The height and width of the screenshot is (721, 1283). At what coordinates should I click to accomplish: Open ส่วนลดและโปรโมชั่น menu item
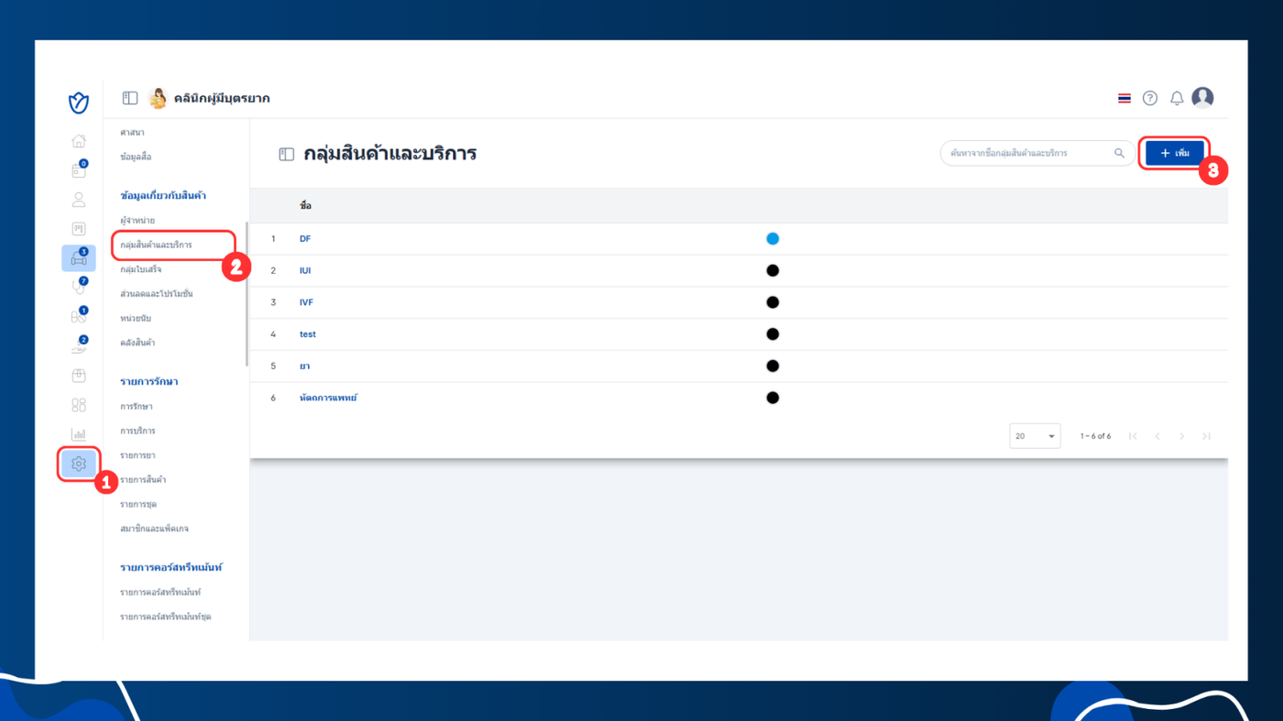[x=156, y=294]
